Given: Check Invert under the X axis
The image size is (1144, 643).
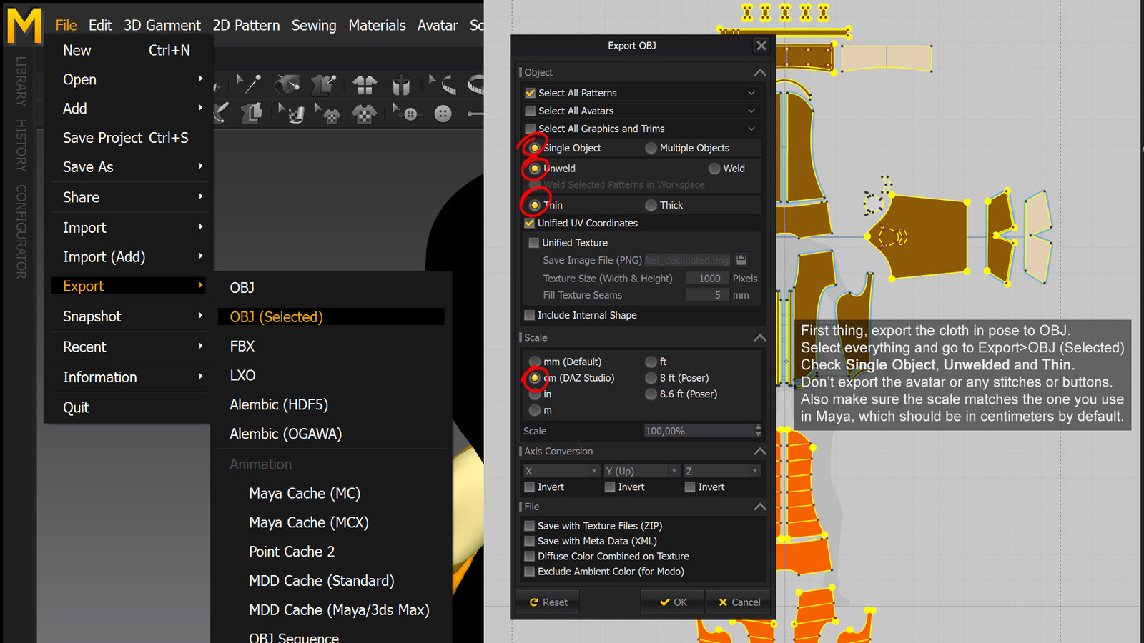Looking at the screenshot, I should point(530,487).
